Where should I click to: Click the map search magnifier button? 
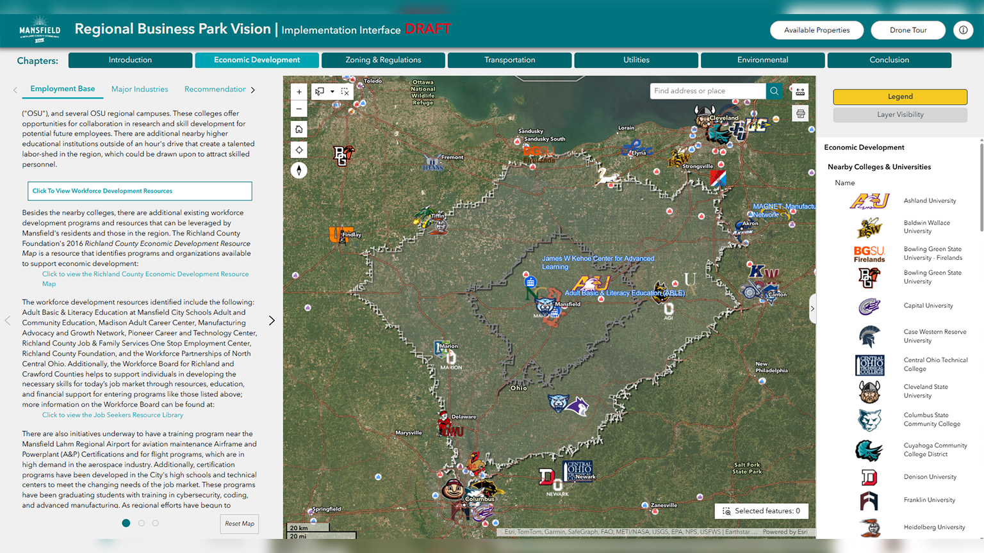(775, 91)
